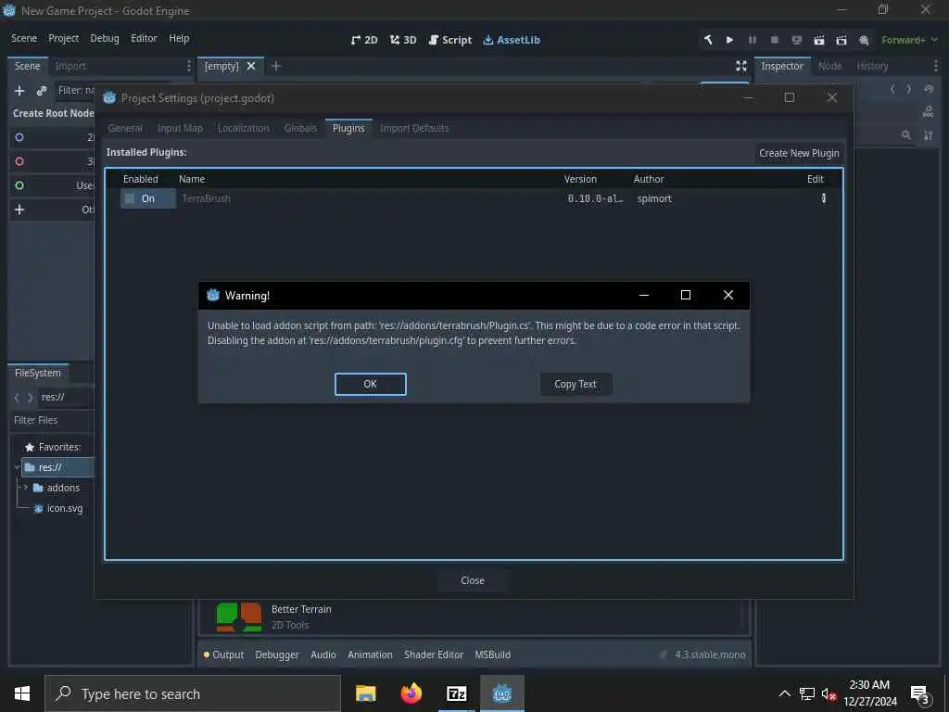Screen dimensions: 949x712
Task: Switch to the 3D workspace
Action: click(403, 40)
